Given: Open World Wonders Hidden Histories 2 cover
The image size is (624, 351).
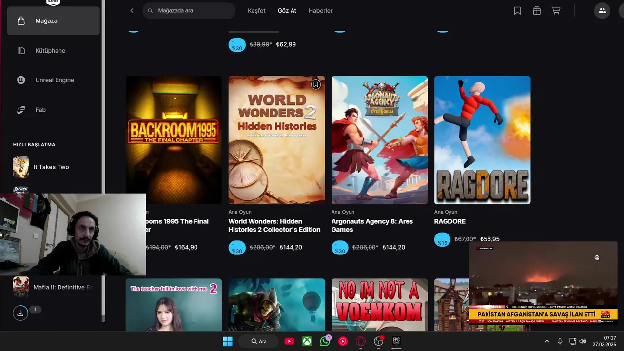Looking at the screenshot, I should click(x=276, y=140).
